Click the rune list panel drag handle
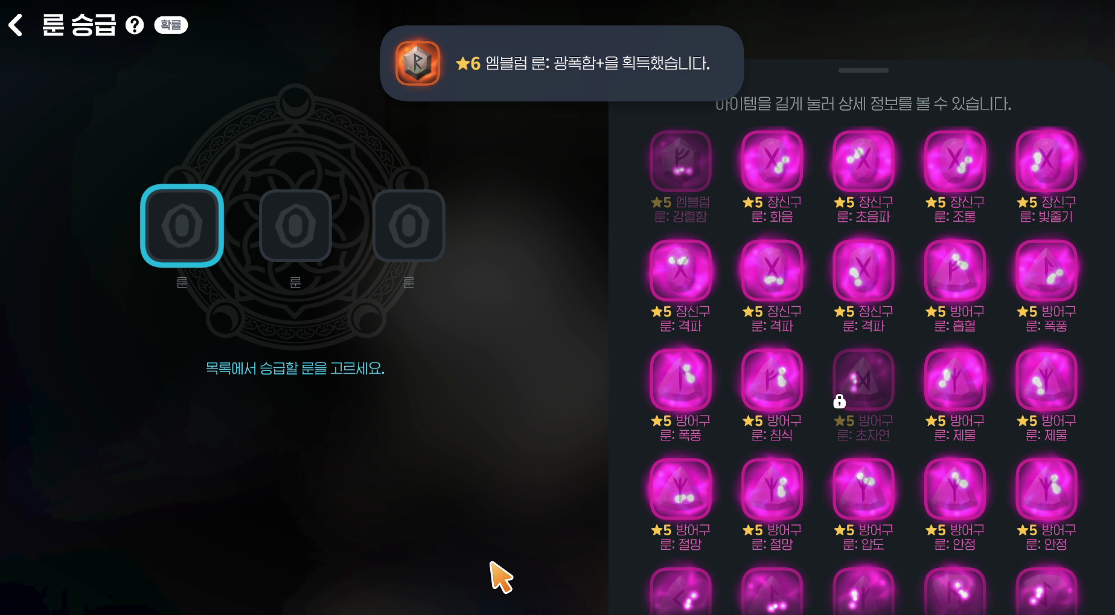This screenshot has height=615, width=1115. click(863, 71)
